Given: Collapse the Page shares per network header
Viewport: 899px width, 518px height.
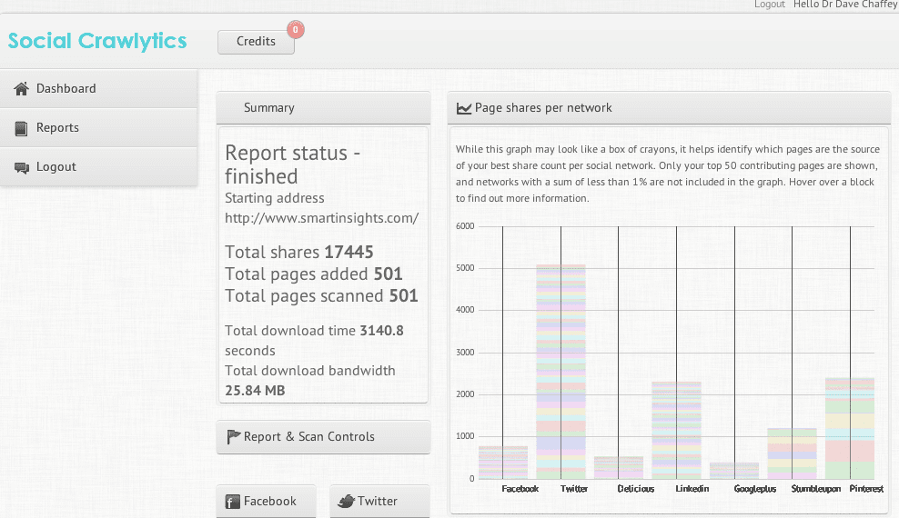Looking at the screenshot, I should click(x=669, y=108).
